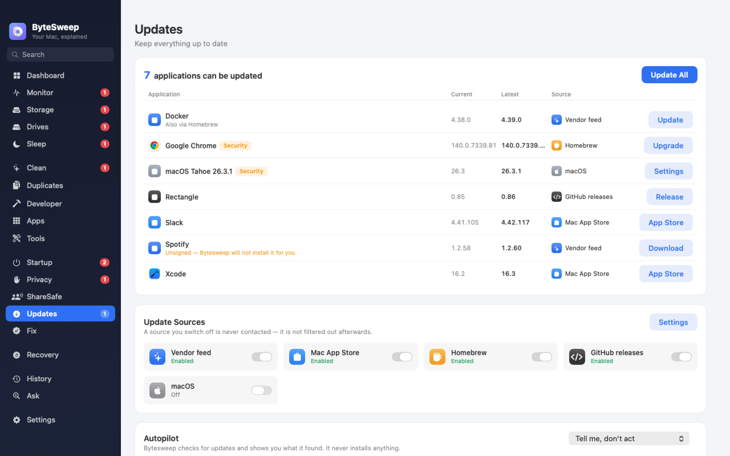This screenshot has height=456, width=730.
Task: Click the Homebrew source icon in Chrome row
Action: [557, 145]
